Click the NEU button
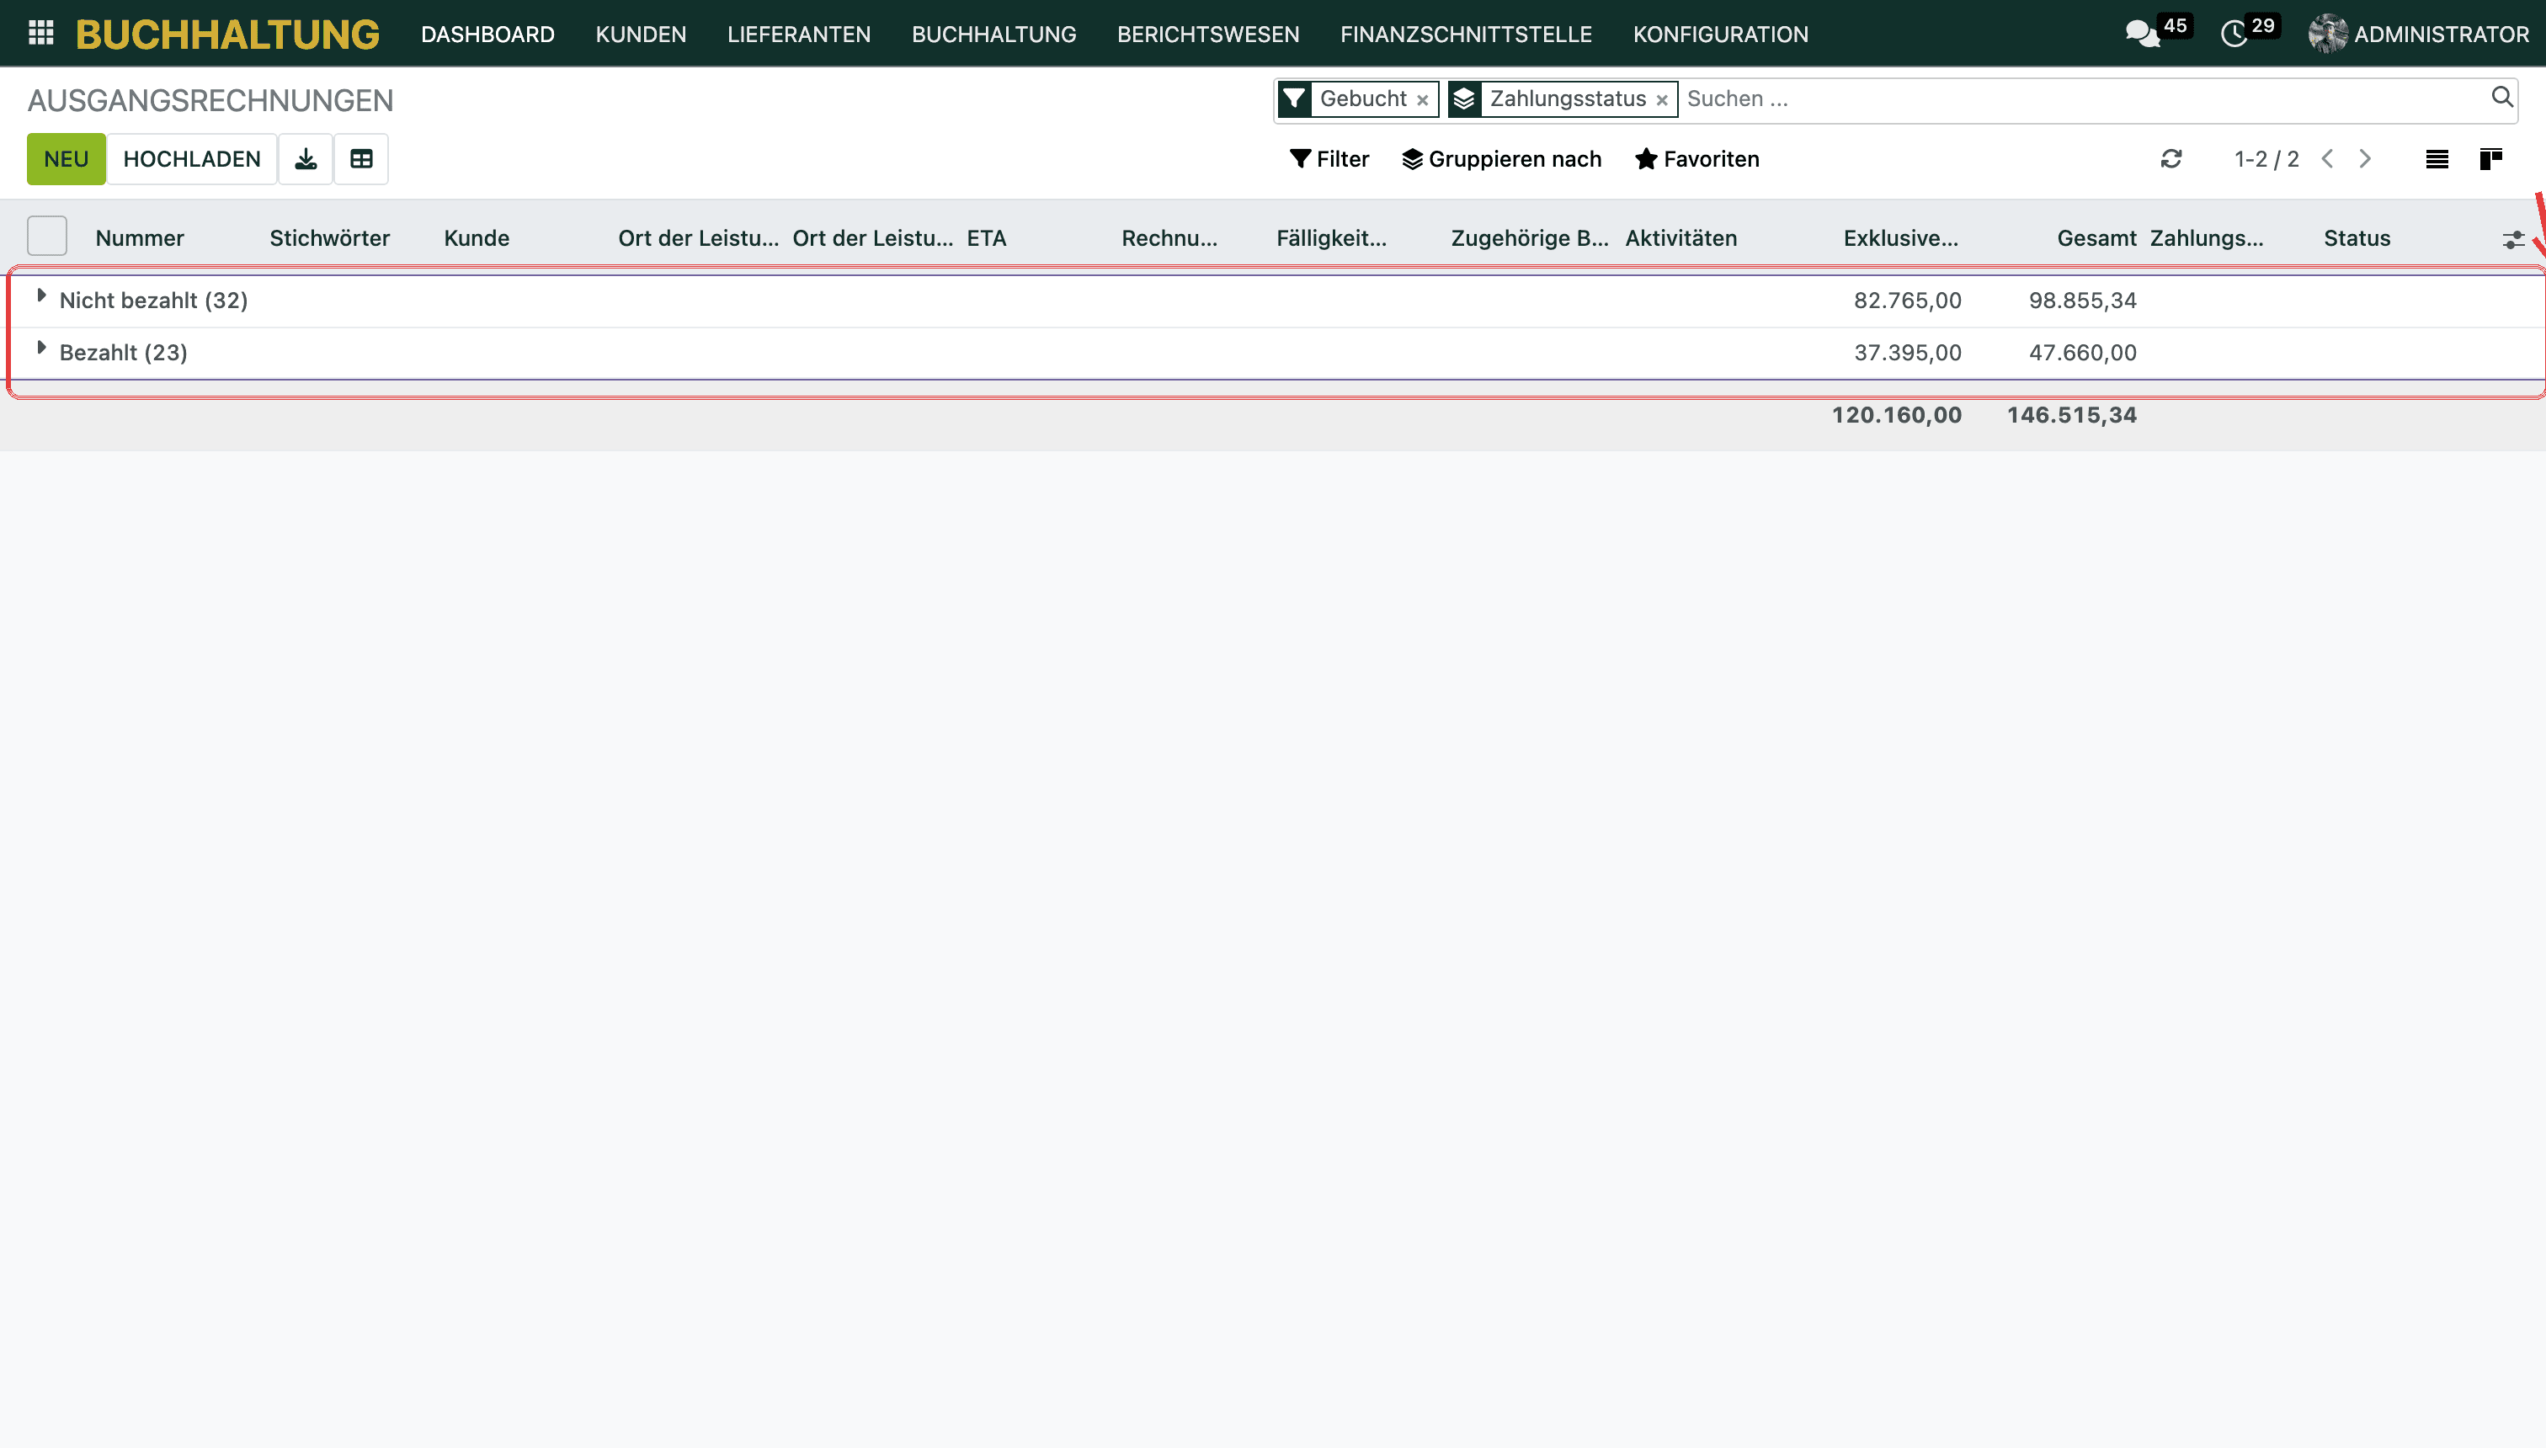This screenshot has height=1448, width=2546. point(66,159)
